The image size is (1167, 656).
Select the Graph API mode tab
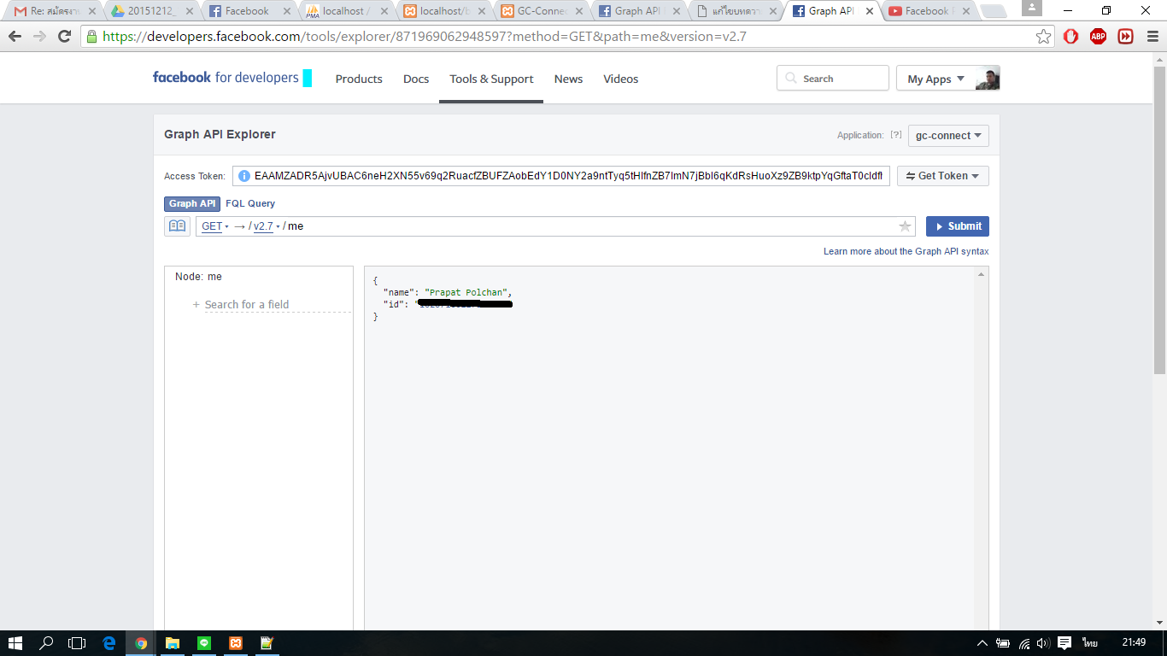(192, 203)
